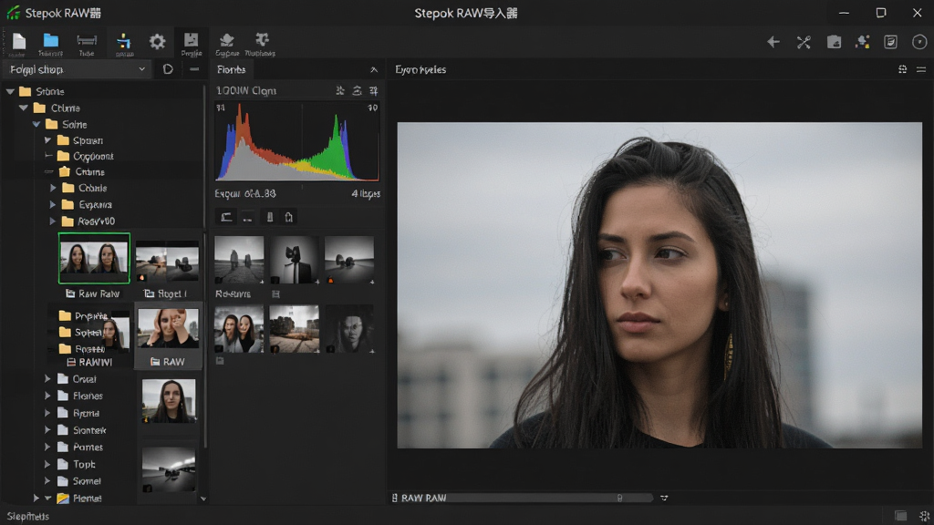Click the camera icon at top right
The height and width of the screenshot is (525, 934).
[834, 42]
